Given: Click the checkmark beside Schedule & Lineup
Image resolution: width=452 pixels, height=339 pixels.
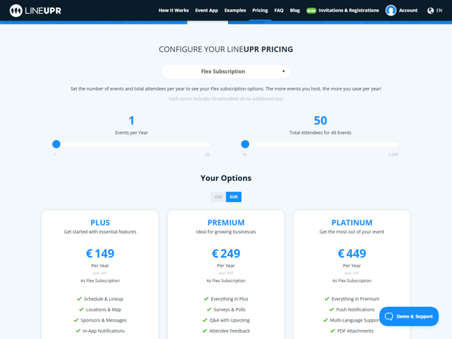Looking at the screenshot, I should coord(79,299).
